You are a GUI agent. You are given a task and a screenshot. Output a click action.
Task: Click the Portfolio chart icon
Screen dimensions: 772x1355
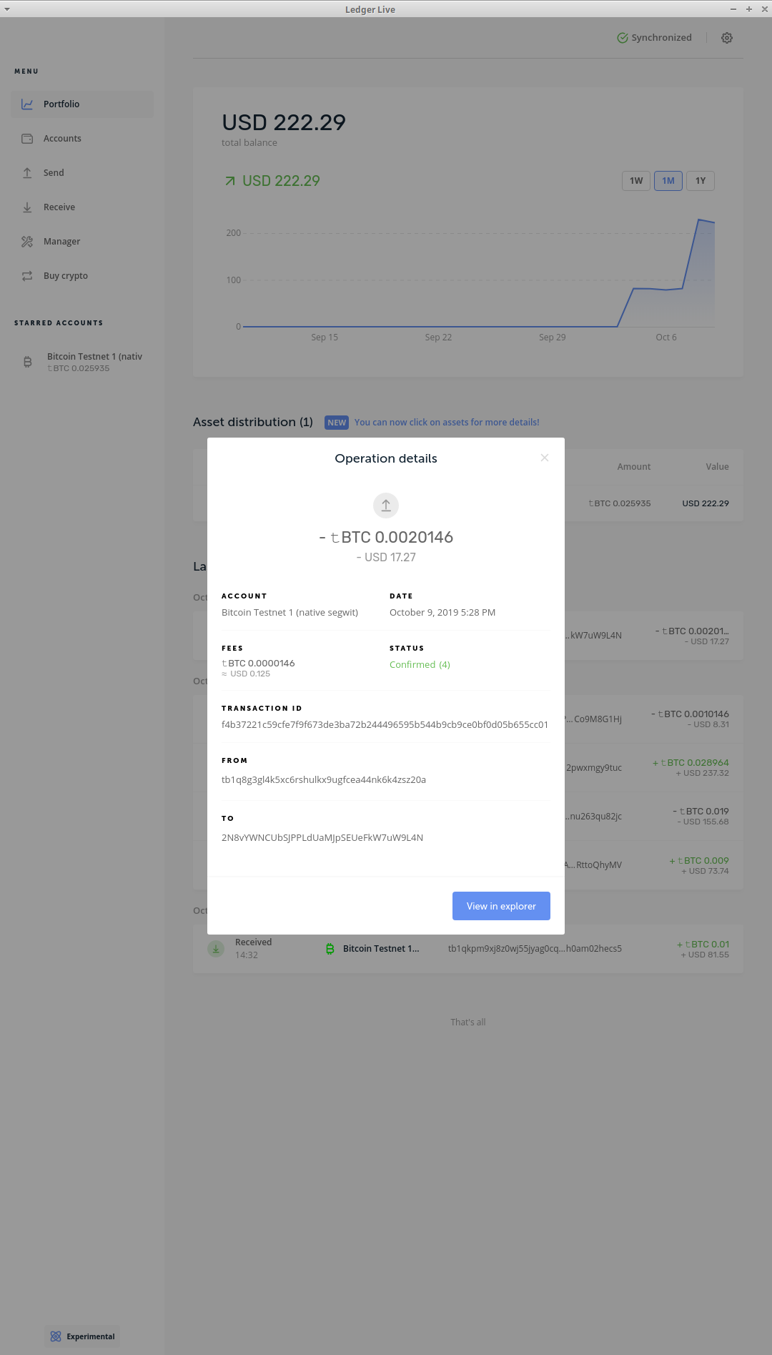[27, 104]
